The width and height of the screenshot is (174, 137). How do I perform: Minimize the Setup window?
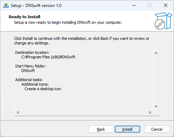pyautogui.click(x=134, y=5)
